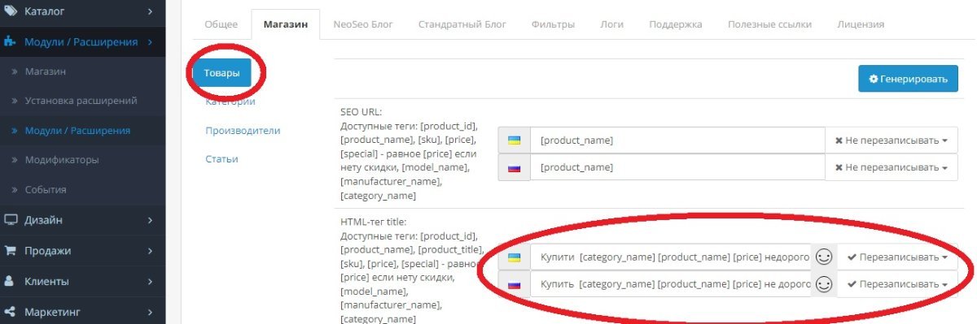977x324 pixels.
Task: Click the Генерировать button
Action: tap(908, 79)
